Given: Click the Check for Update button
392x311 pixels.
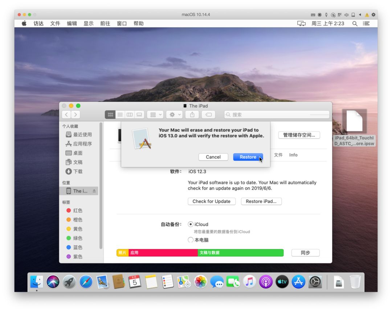Looking at the screenshot, I should pos(212,201).
